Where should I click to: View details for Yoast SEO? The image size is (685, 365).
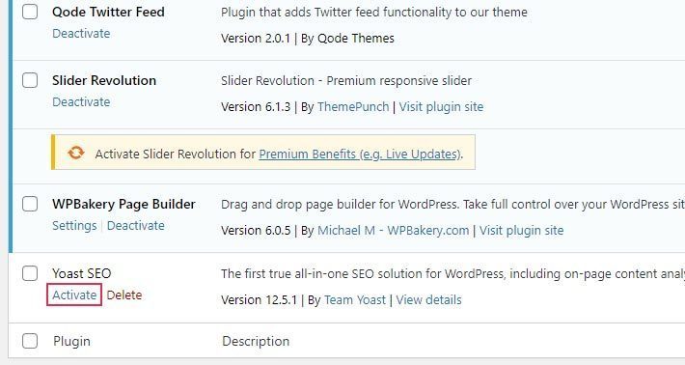pos(428,300)
